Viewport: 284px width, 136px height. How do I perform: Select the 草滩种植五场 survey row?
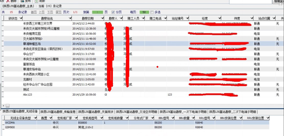coord(36,44)
